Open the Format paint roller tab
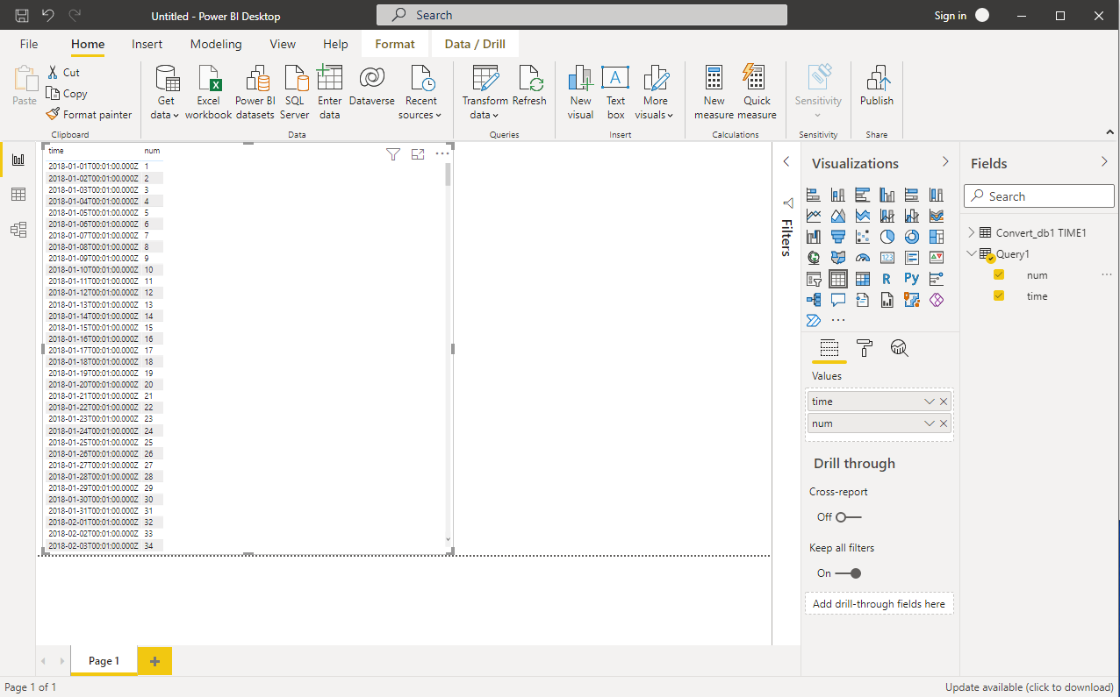The height and width of the screenshot is (697, 1120). click(x=865, y=348)
